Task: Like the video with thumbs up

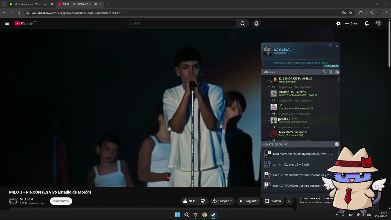Action: tap(189, 201)
